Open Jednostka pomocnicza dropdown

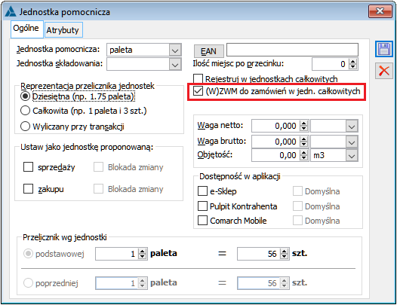[x=175, y=50]
